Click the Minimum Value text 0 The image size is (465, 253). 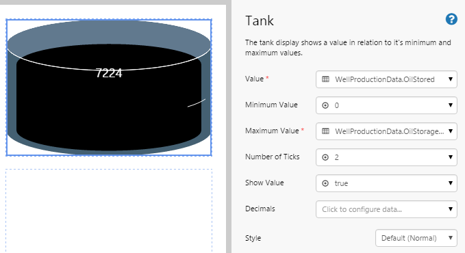tap(336, 105)
